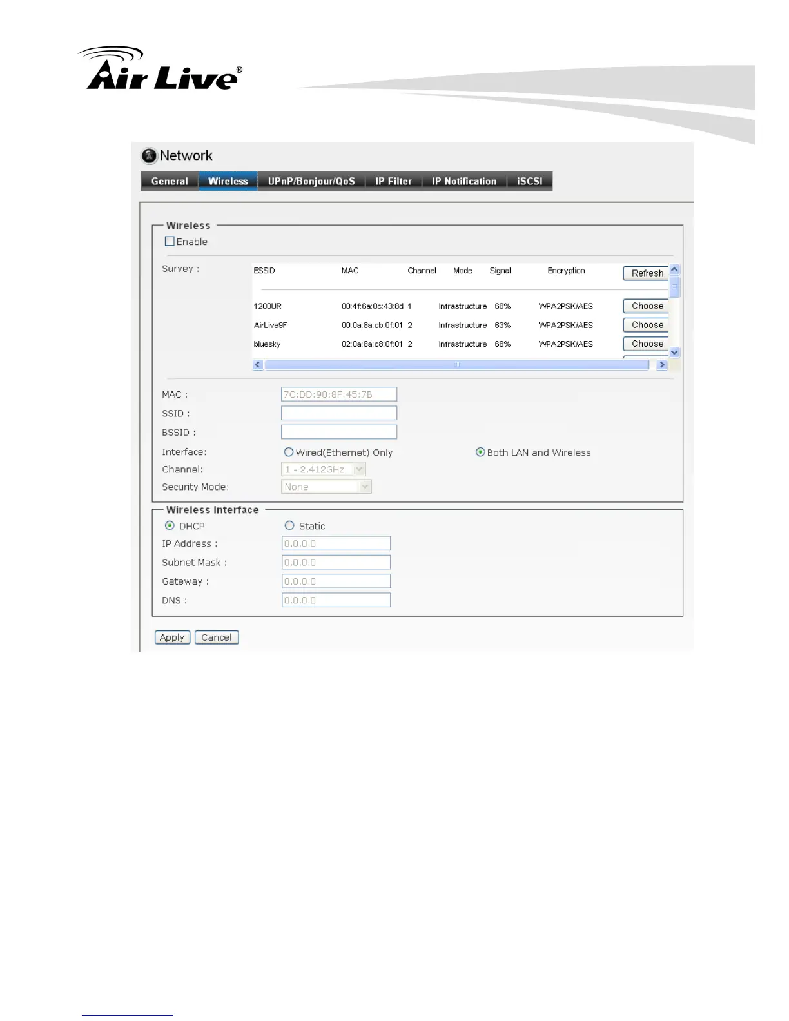Image resolution: width=789 pixels, height=1021 pixels.
Task: Refresh the wireless survey list
Action: click(x=646, y=273)
